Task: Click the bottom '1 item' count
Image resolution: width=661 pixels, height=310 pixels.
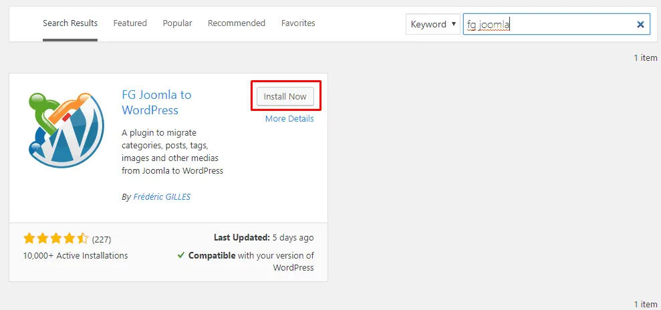Action: tap(646, 304)
